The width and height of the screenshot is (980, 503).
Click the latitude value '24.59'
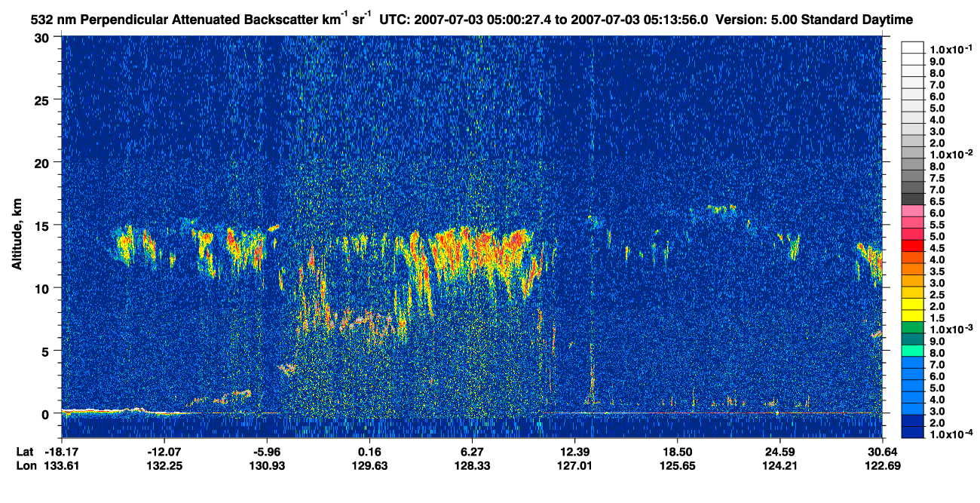click(x=779, y=451)
